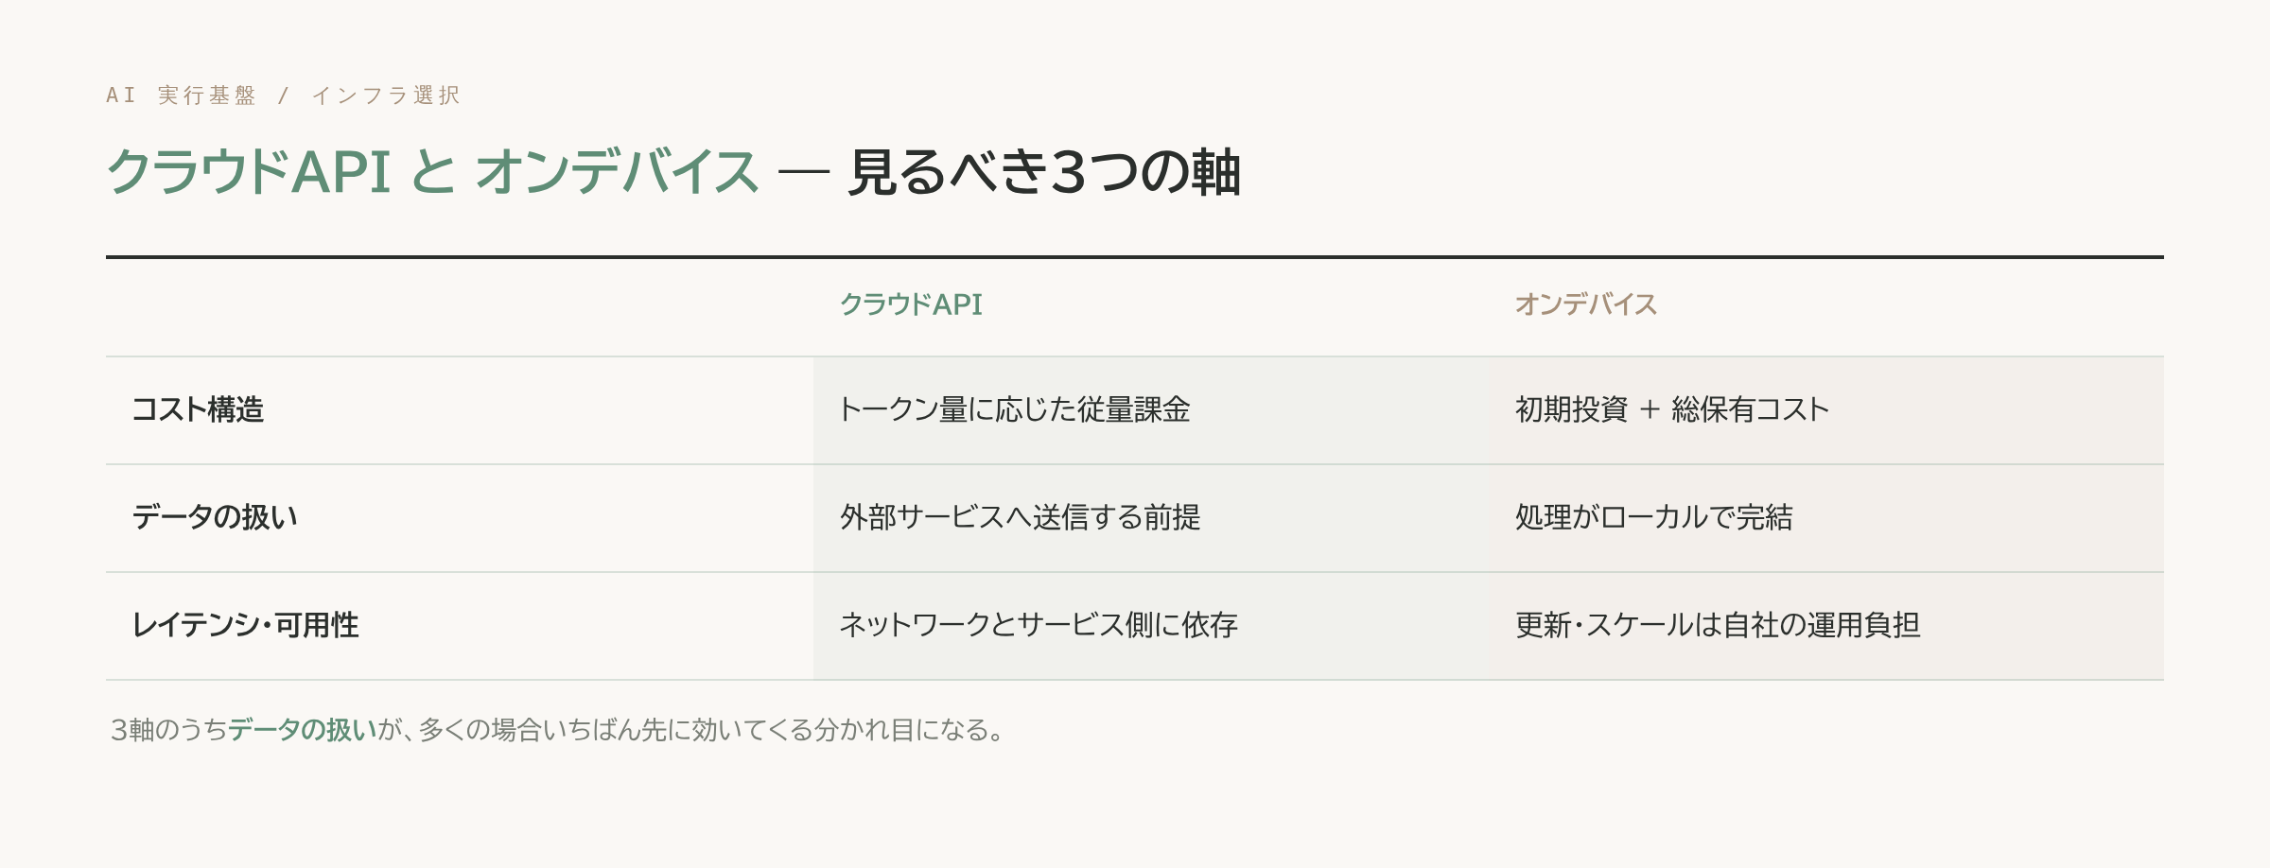Click the footnote text 3軸のうち

click(168, 730)
